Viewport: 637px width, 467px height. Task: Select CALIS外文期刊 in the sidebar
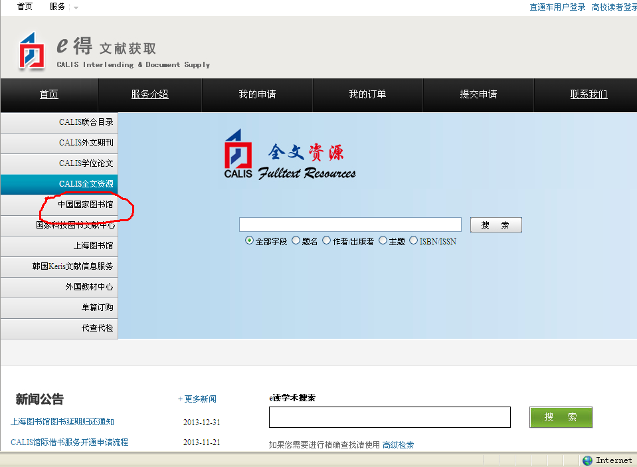click(x=59, y=143)
